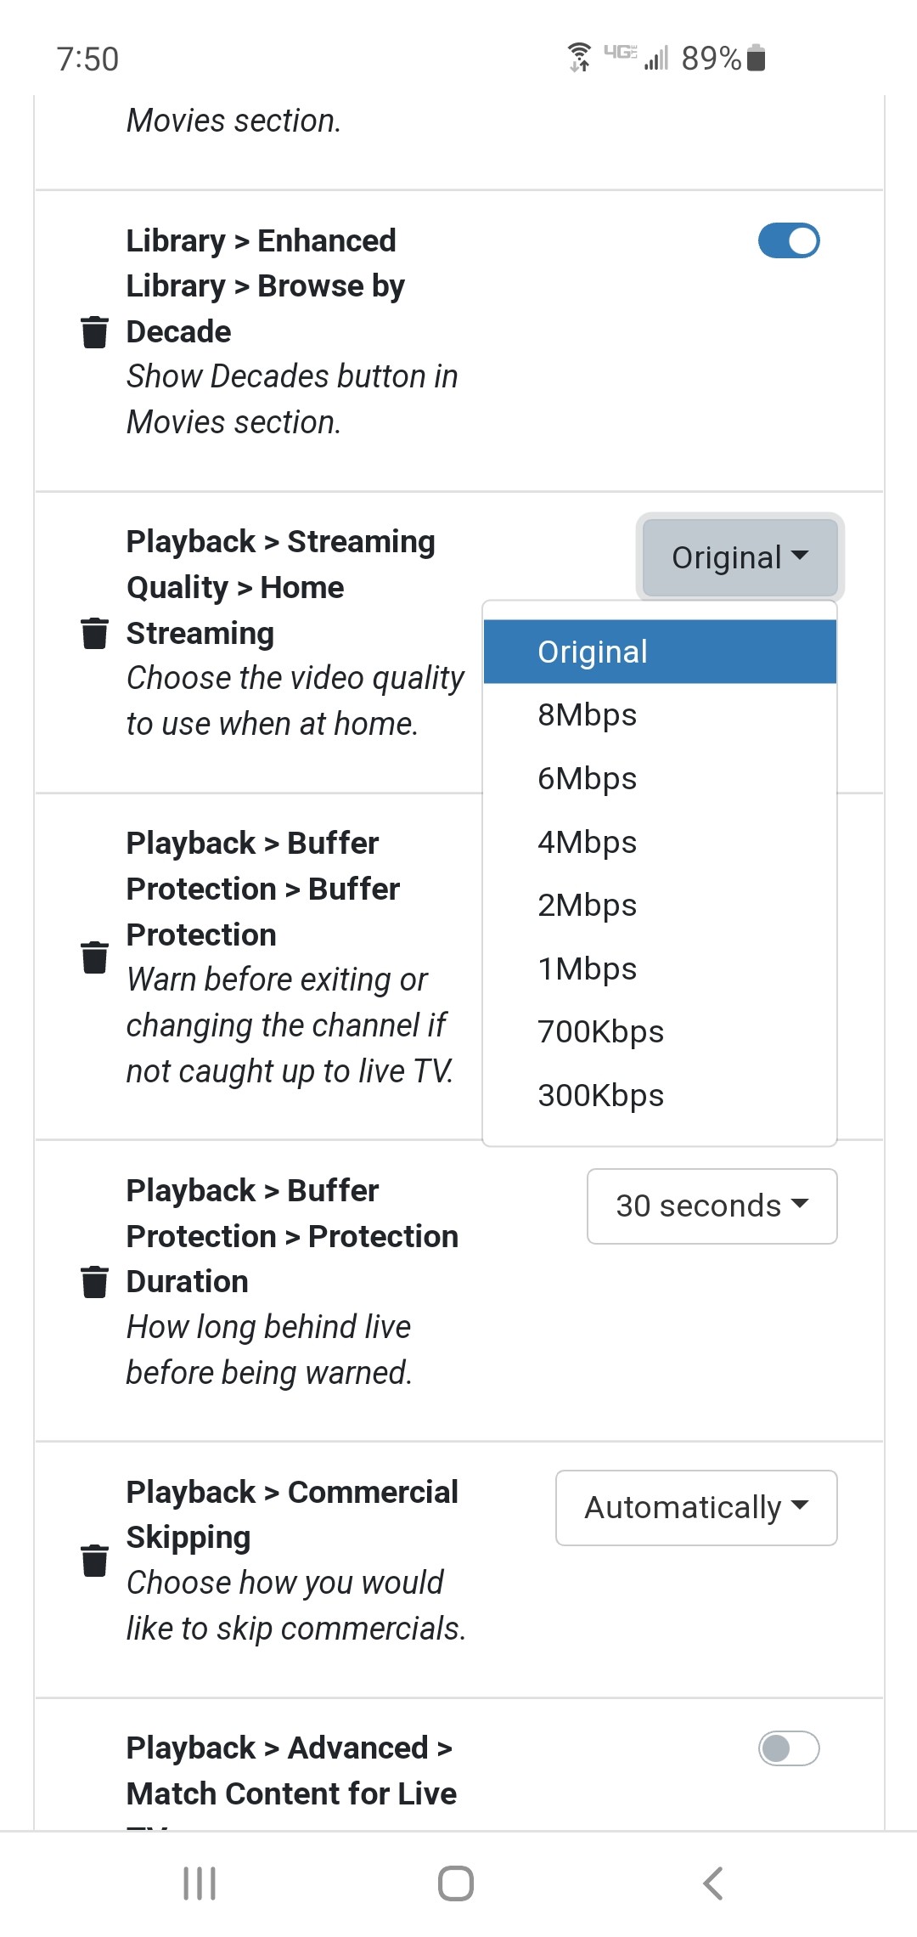Disable the Browse by Decade toggle

coord(789,240)
